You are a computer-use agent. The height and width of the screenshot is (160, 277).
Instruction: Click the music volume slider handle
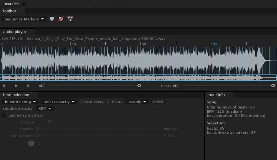tap(139, 86)
